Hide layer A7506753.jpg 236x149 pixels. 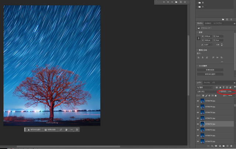[198, 130]
